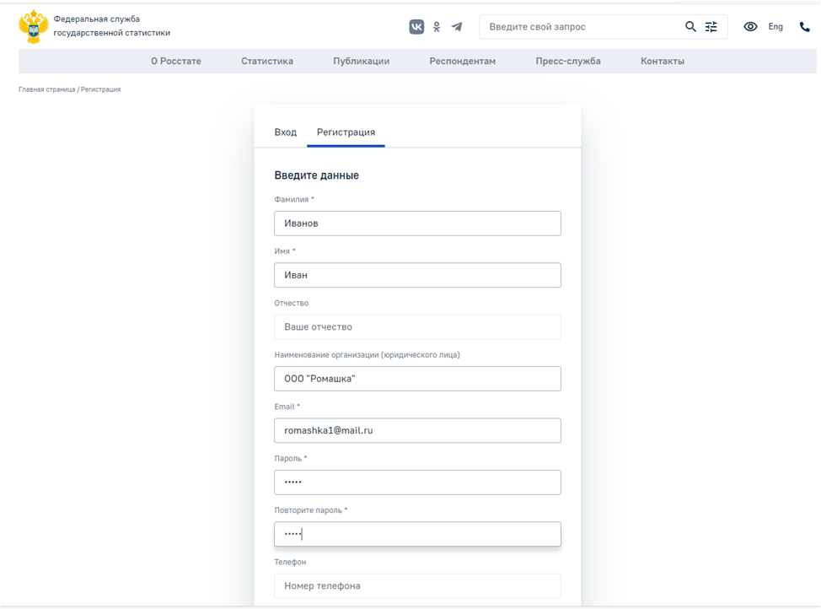The image size is (821, 609).
Task: Select the Регистрация tab
Action: 346,132
